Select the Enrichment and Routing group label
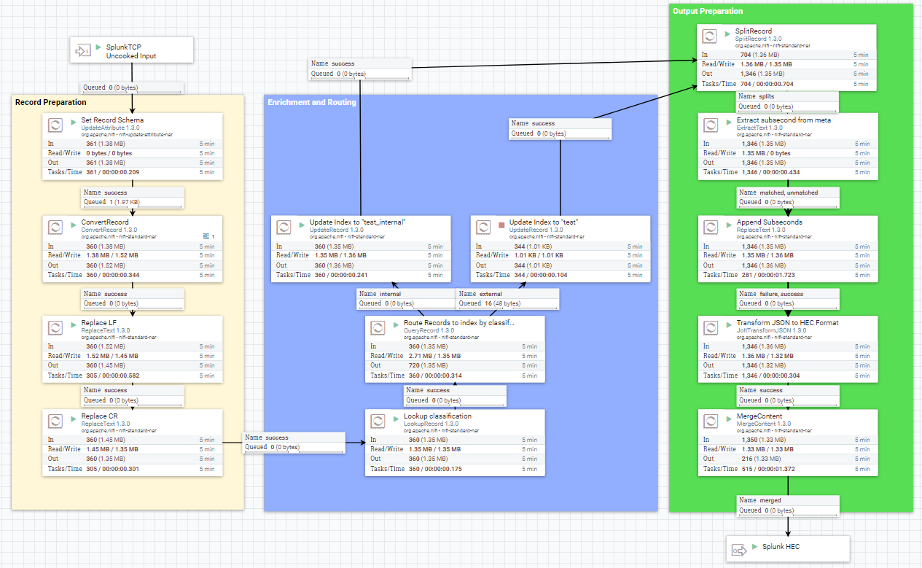Image resolution: width=922 pixels, height=568 pixels. pos(312,102)
